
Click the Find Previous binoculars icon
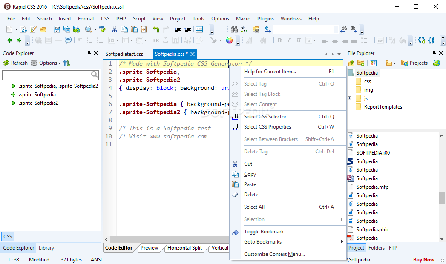[x=344, y=29]
